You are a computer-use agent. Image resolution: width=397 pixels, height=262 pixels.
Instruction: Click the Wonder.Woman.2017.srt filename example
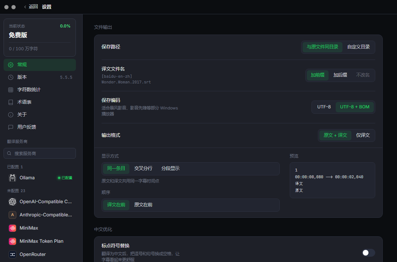[x=126, y=82]
